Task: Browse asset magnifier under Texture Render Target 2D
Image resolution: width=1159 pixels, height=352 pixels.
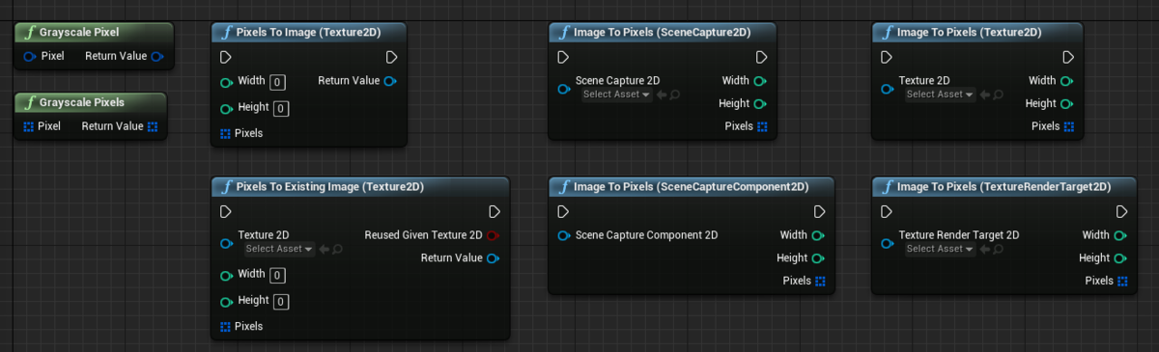Action: (998, 249)
